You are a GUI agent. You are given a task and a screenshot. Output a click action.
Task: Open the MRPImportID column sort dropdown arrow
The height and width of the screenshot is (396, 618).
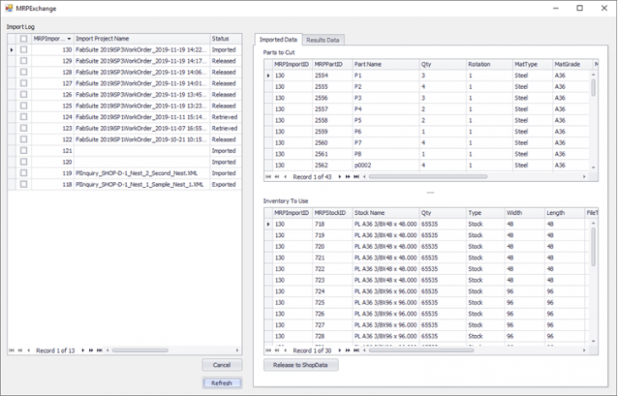tap(68, 39)
